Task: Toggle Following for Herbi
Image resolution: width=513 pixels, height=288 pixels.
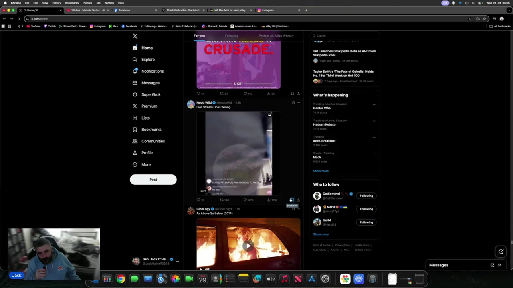Action: tap(366, 222)
